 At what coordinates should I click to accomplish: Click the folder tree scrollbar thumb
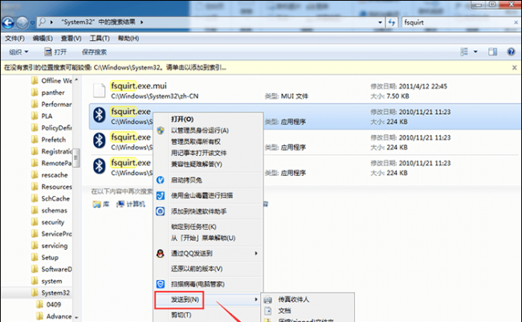[76, 158]
